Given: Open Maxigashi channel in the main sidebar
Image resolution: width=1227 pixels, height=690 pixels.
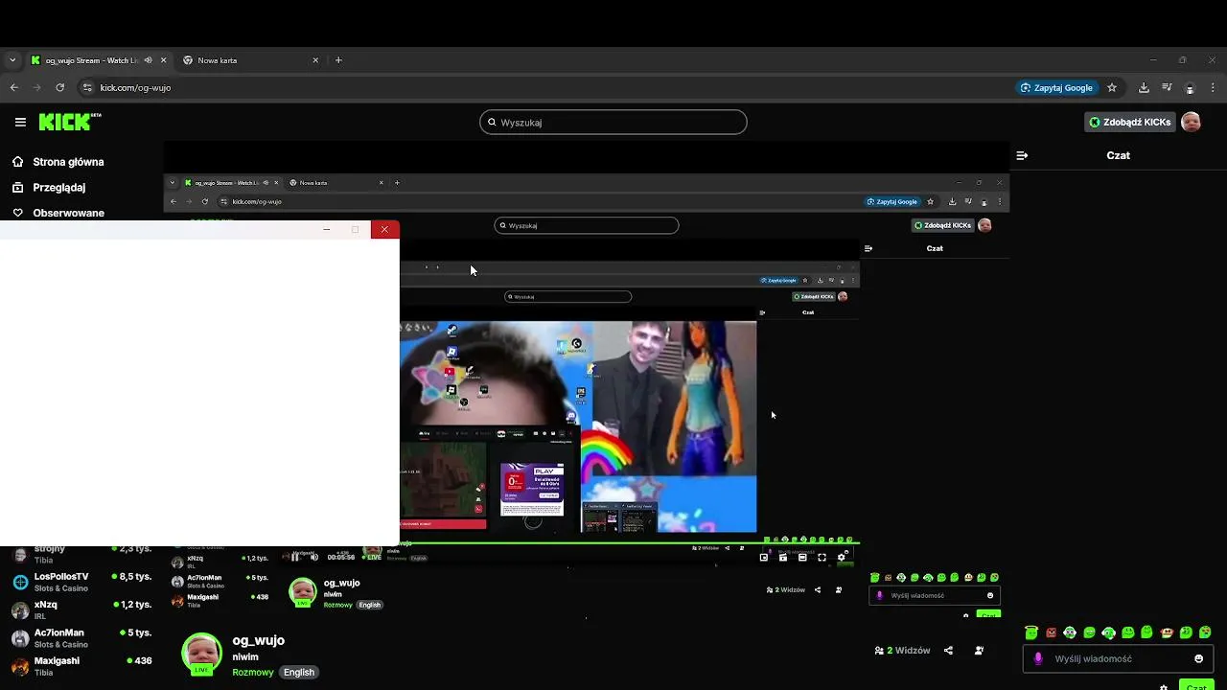Looking at the screenshot, I should tap(81, 665).
